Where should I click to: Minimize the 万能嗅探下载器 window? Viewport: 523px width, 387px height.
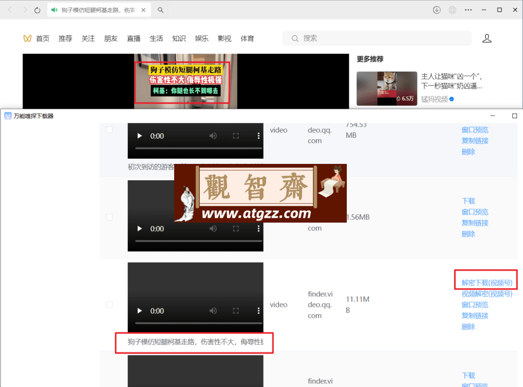[x=493, y=116]
